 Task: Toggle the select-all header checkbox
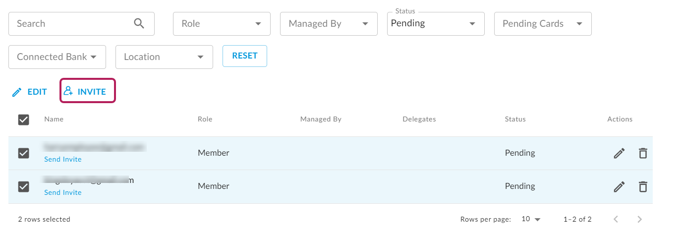click(23, 119)
